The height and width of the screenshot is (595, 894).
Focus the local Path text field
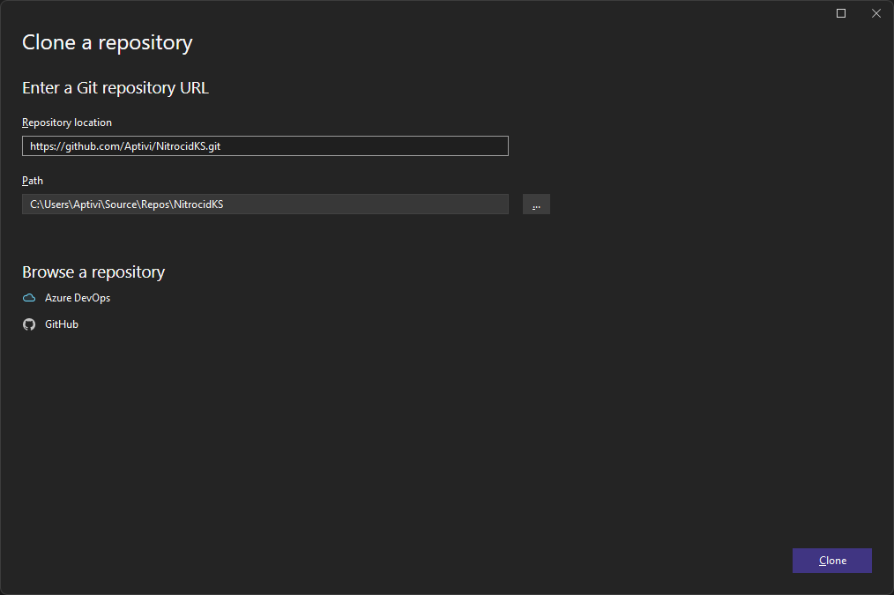[264, 205]
